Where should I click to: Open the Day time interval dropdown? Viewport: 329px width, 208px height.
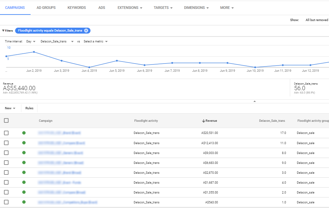pos(31,41)
